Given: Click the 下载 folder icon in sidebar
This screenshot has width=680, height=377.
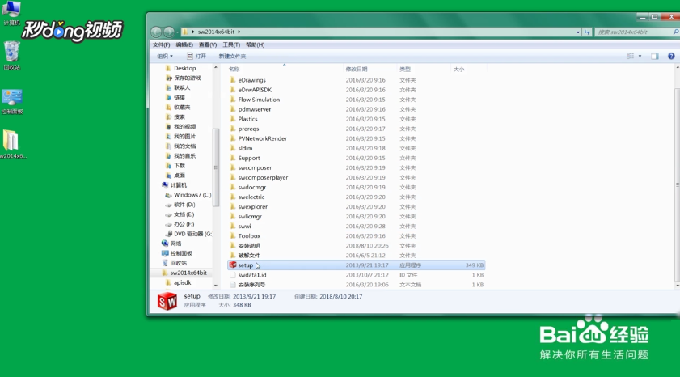Looking at the screenshot, I should pyautogui.click(x=169, y=166).
